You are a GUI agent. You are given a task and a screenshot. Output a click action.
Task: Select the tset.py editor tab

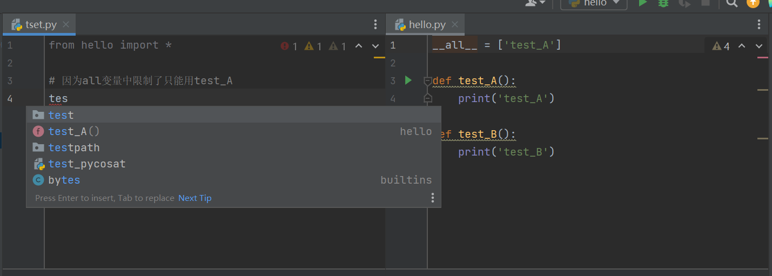[x=41, y=24]
